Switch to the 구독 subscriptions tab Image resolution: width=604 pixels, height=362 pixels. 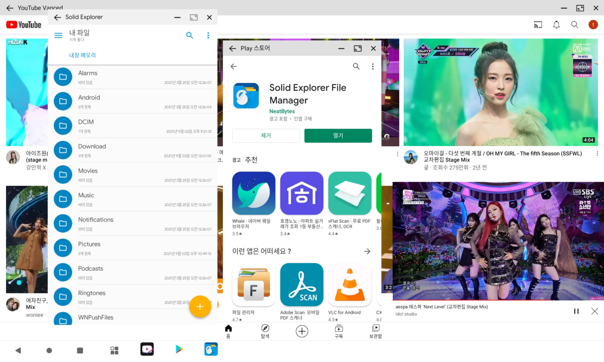click(x=338, y=331)
